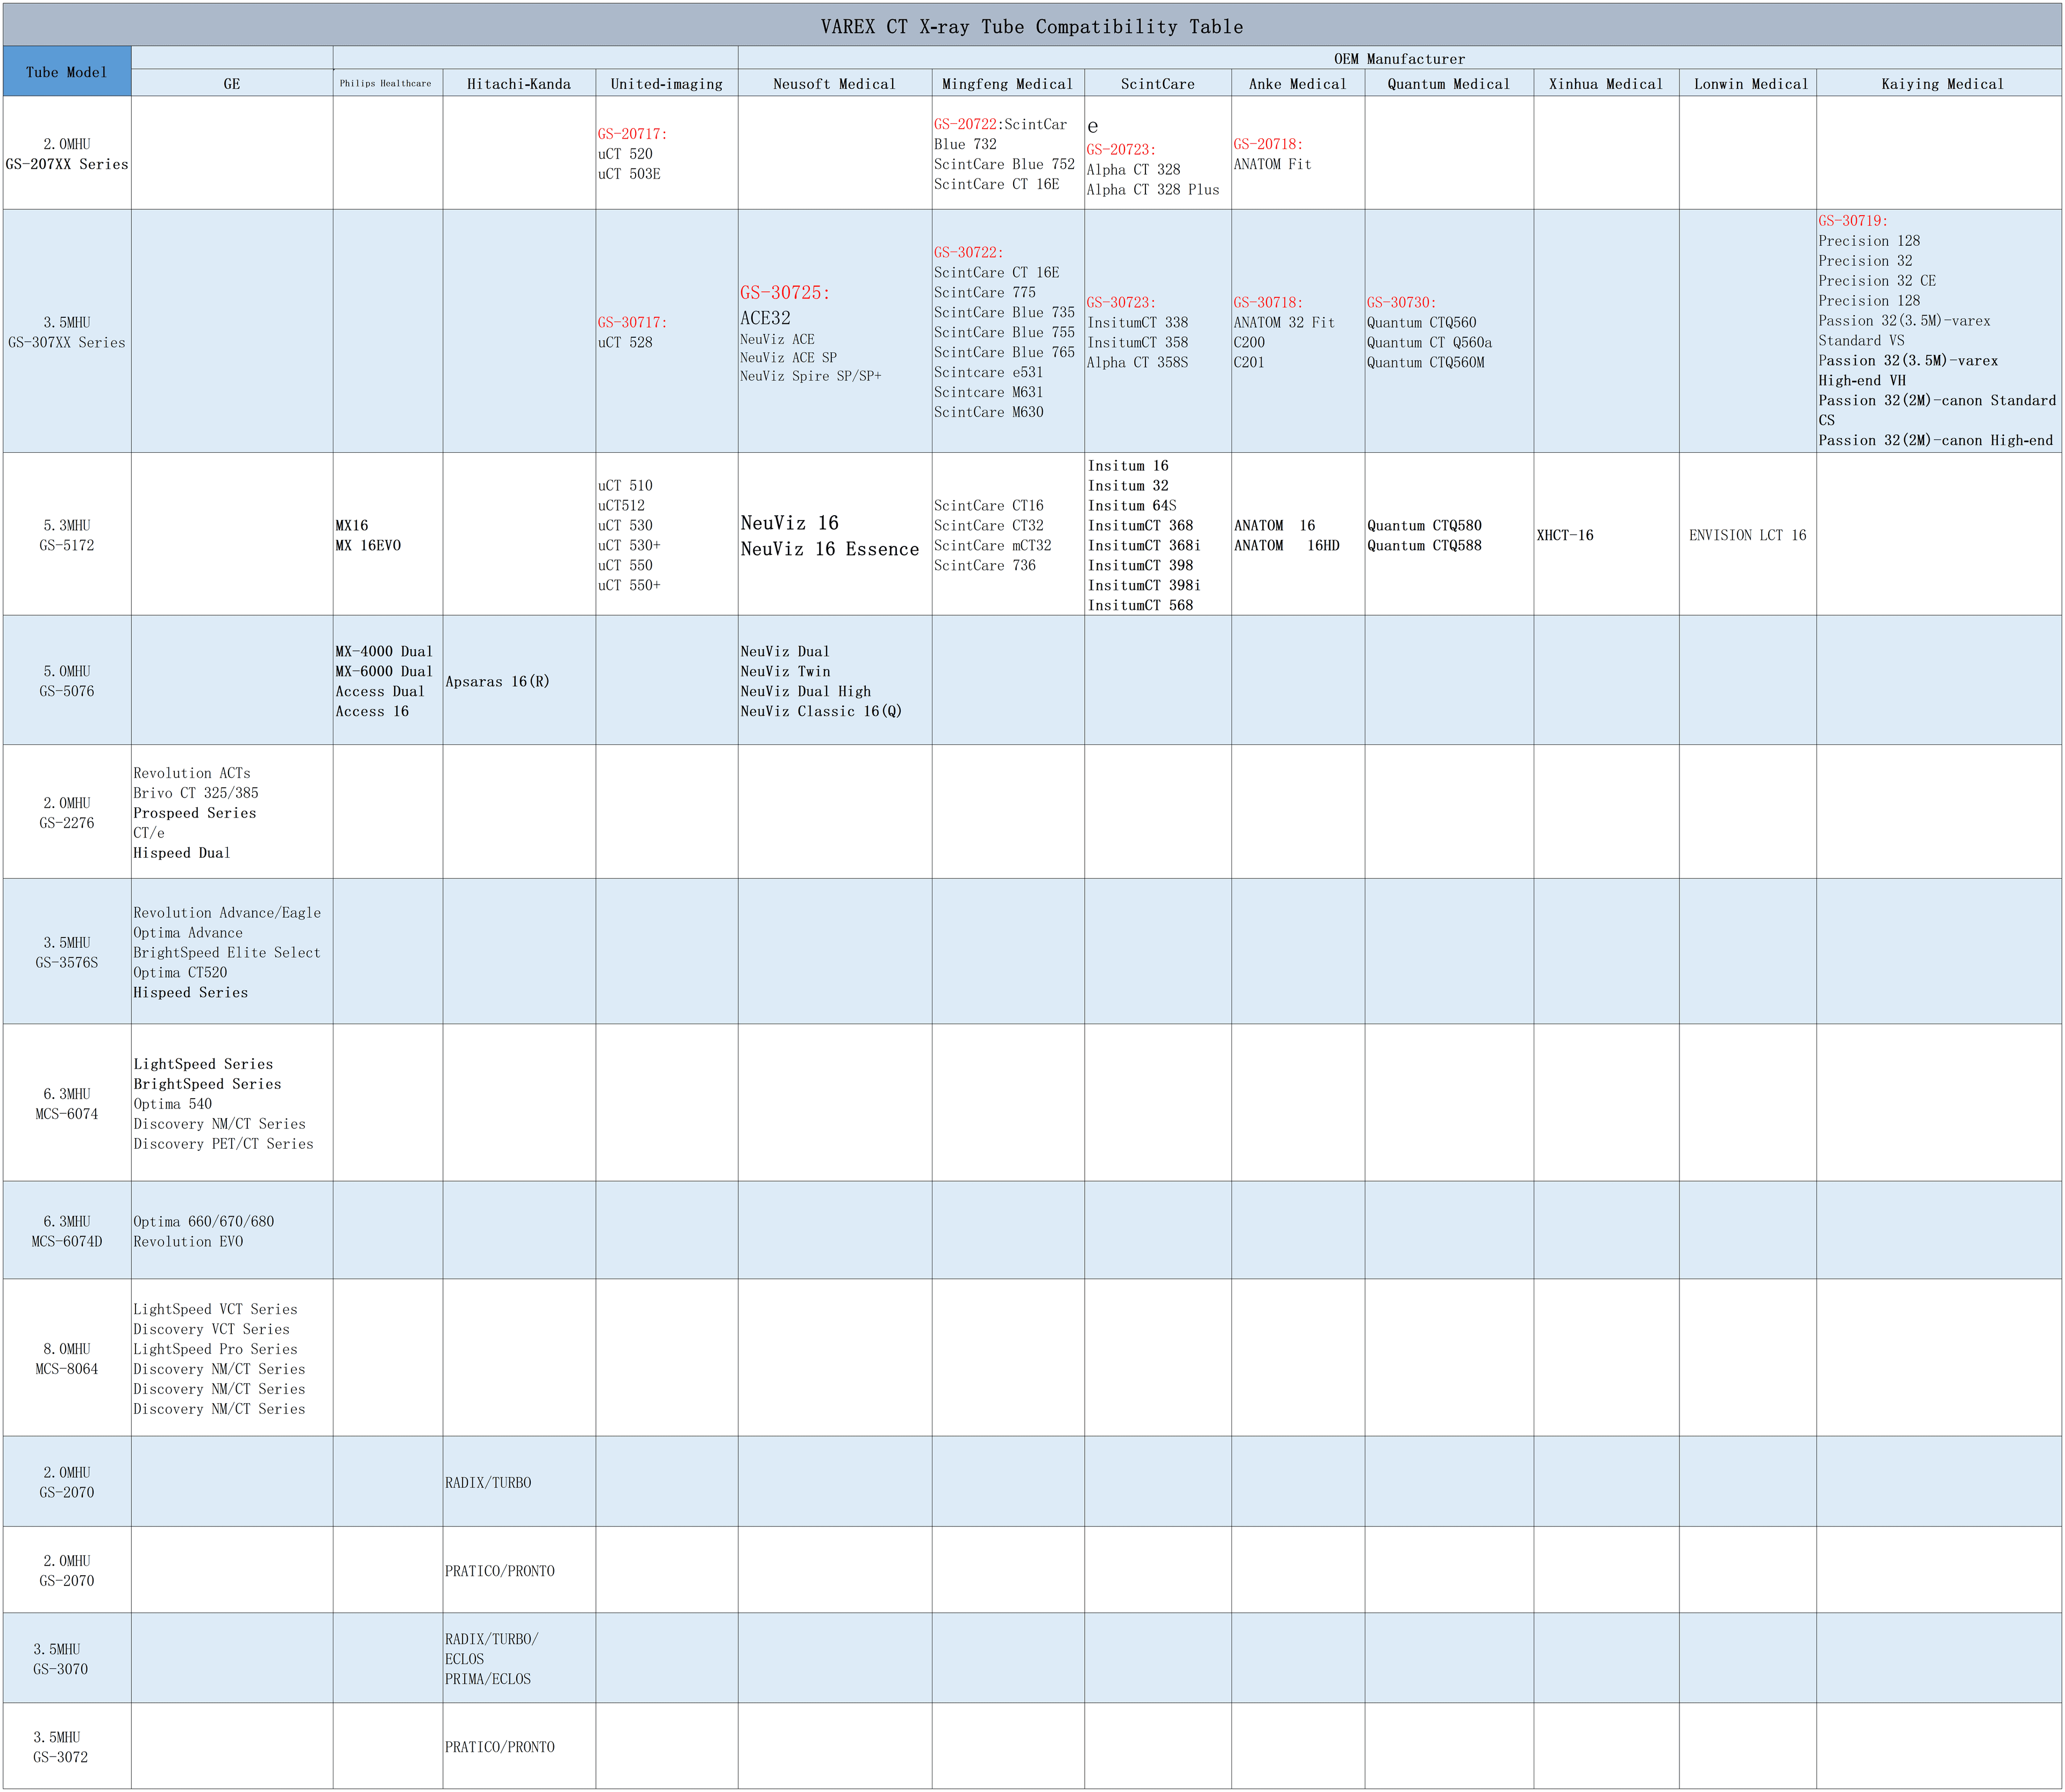Click the "OEM Manufacturer" header
The width and height of the screenshot is (2065, 1792).
[x=1399, y=59]
